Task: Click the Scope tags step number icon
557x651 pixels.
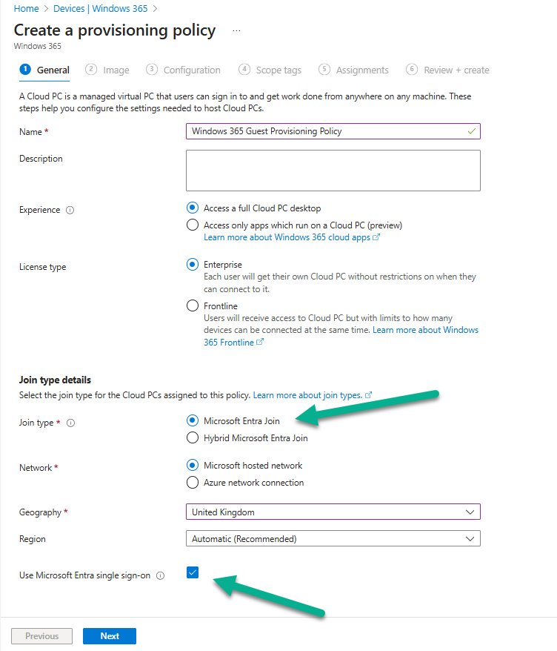Action: [x=244, y=70]
